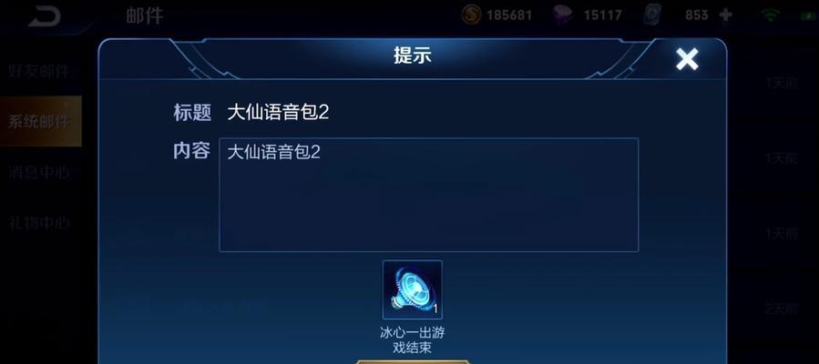This screenshot has width=819, height=364.
Task: Click the blue ticket voucher icon
Action: click(x=652, y=15)
